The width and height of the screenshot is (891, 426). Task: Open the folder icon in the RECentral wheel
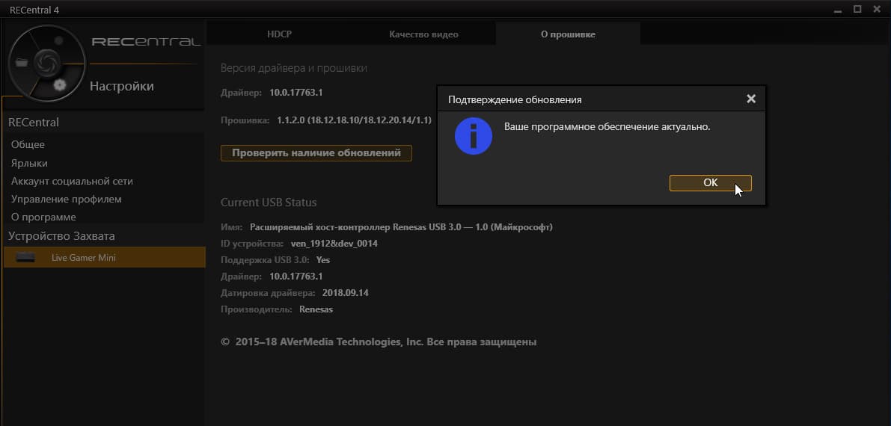point(22,63)
